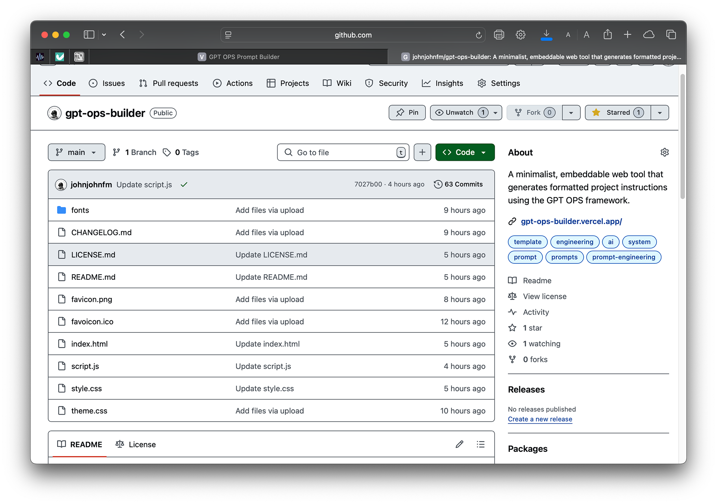Open the green checkmark pinned tab
717x504 pixels.
point(60,57)
